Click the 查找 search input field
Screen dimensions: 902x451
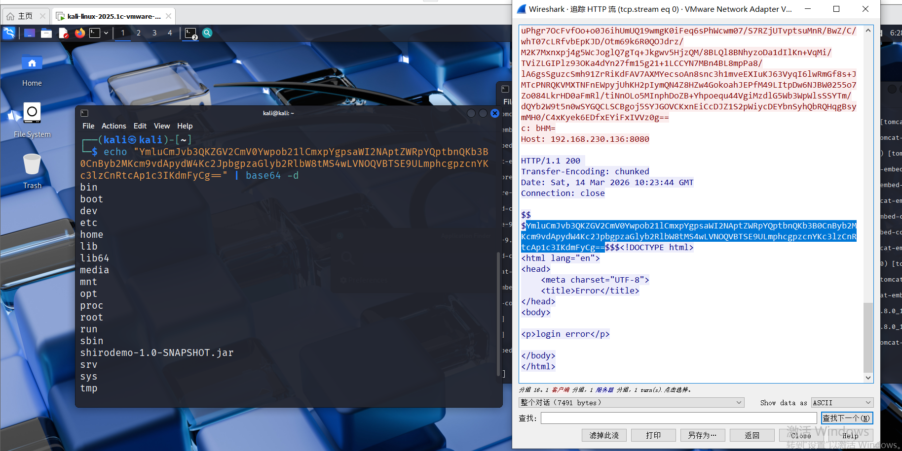coord(678,418)
